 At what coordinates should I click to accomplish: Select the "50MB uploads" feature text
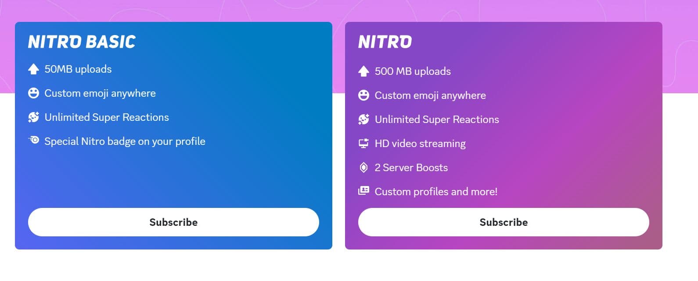pyautogui.click(x=78, y=69)
